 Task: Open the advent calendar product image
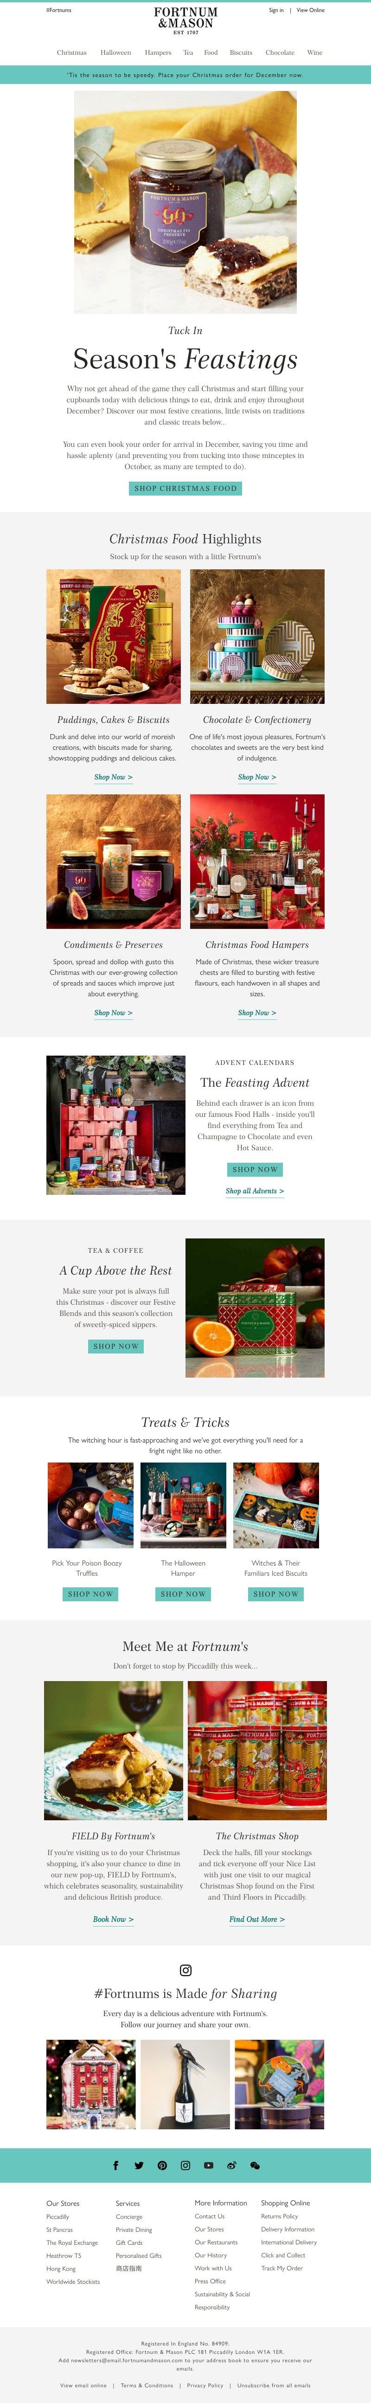point(115,1125)
